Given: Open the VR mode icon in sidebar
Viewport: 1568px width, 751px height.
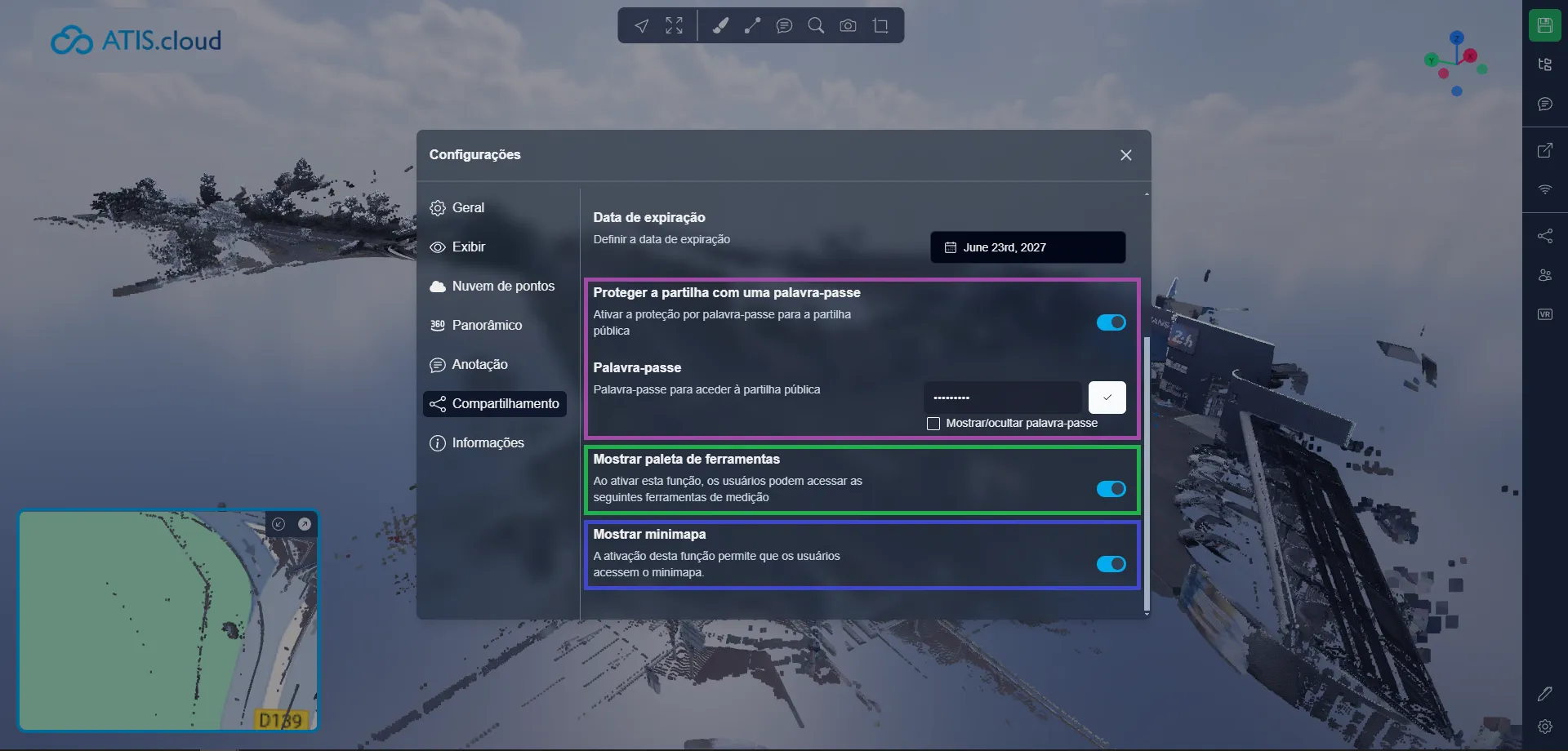Looking at the screenshot, I should pyautogui.click(x=1544, y=314).
